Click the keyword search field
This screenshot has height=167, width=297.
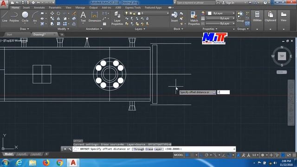point(196,3)
